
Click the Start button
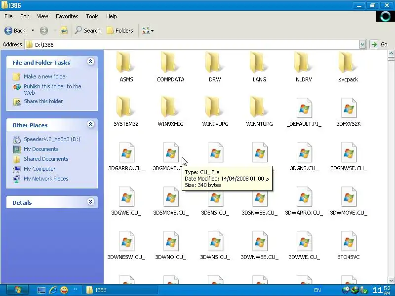click(x=17, y=290)
